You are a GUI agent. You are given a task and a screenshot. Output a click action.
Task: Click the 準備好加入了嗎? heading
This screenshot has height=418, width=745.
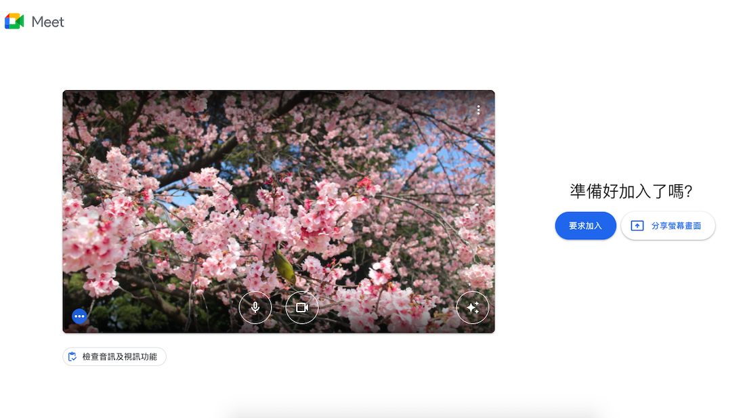coord(631,192)
